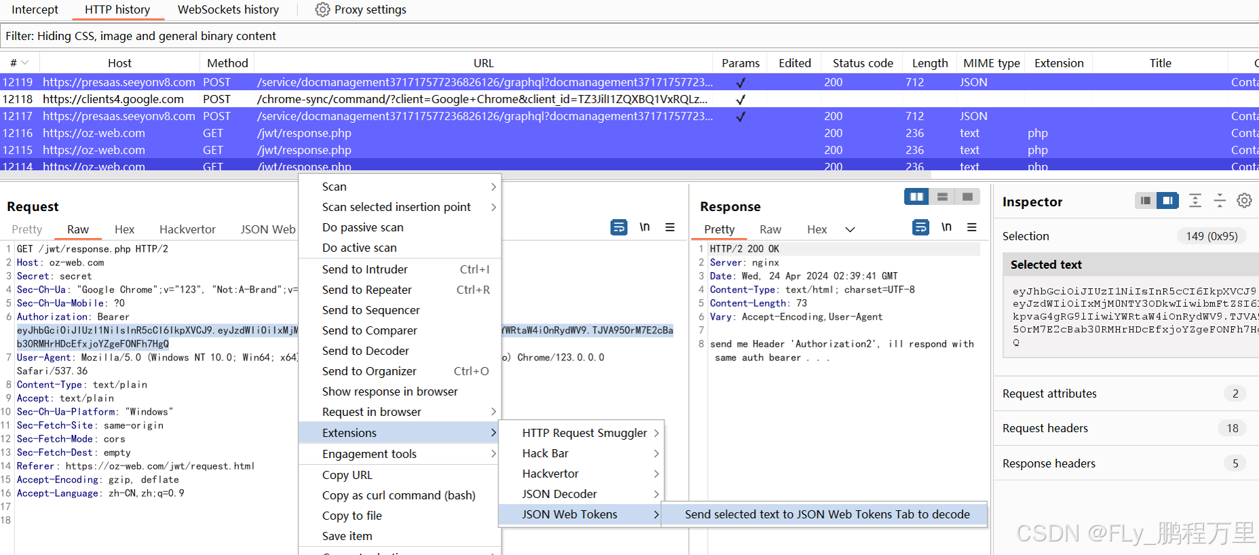This screenshot has height=555, width=1259.
Task: Open Intercept tab
Action: pyautogui.click(x=35, y=9)
